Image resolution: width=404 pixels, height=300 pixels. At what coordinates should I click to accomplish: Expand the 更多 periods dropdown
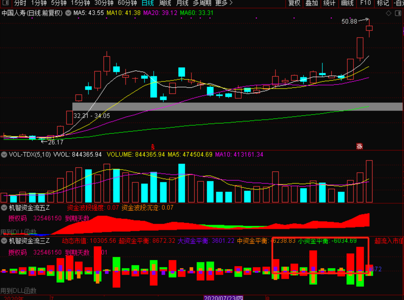click(x=224, y=3)
